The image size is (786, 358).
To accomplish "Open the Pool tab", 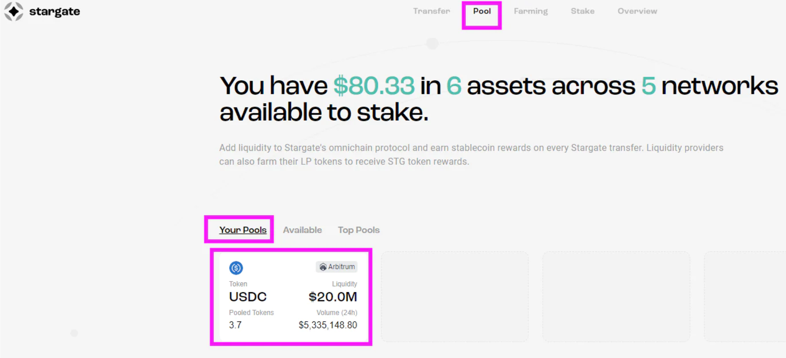I will point(482,11).
